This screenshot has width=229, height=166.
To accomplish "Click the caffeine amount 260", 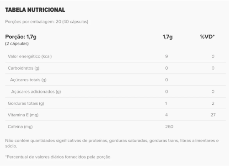I will tap(169, 126).
